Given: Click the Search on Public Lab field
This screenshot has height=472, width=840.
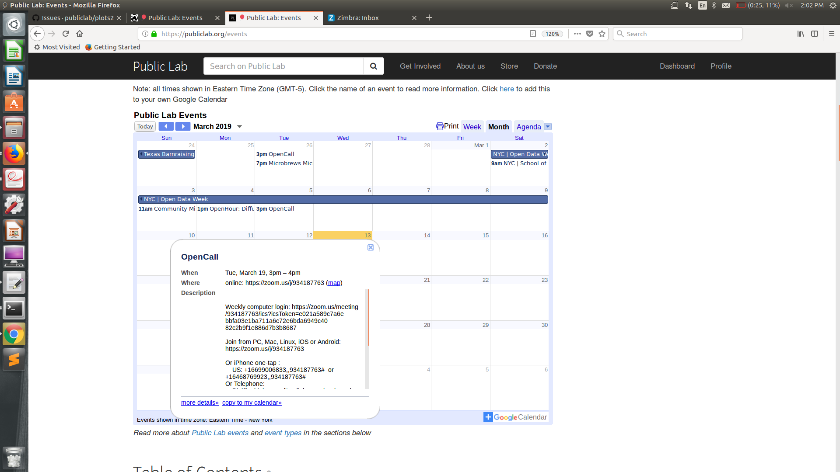Looking at the screenshot, I should (x=283, y=66).
